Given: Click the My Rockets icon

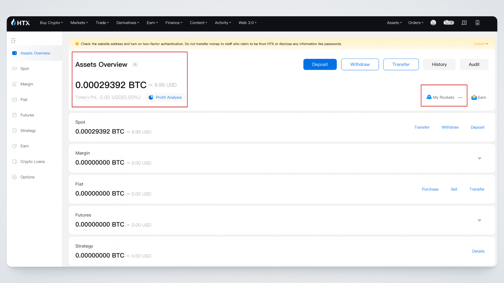Looking at the screenshot, I should (429, 97).
